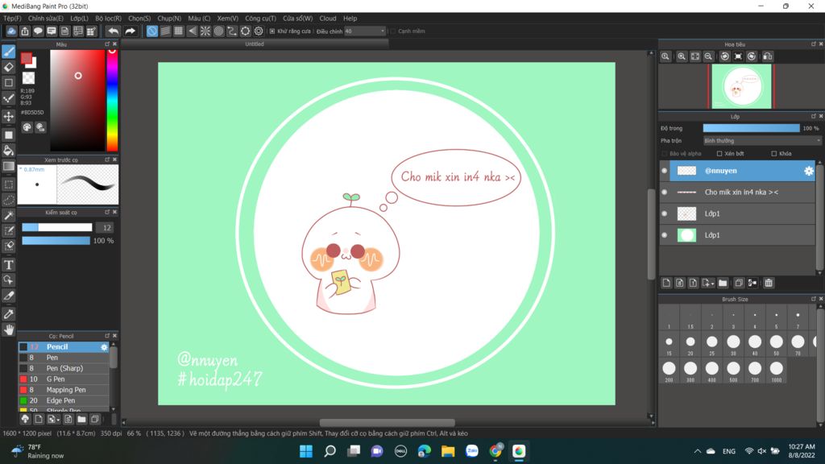The height and width of the screenshot is (464, 825).
Task: Select the Eraser tool
Action: tap(8, 67)
